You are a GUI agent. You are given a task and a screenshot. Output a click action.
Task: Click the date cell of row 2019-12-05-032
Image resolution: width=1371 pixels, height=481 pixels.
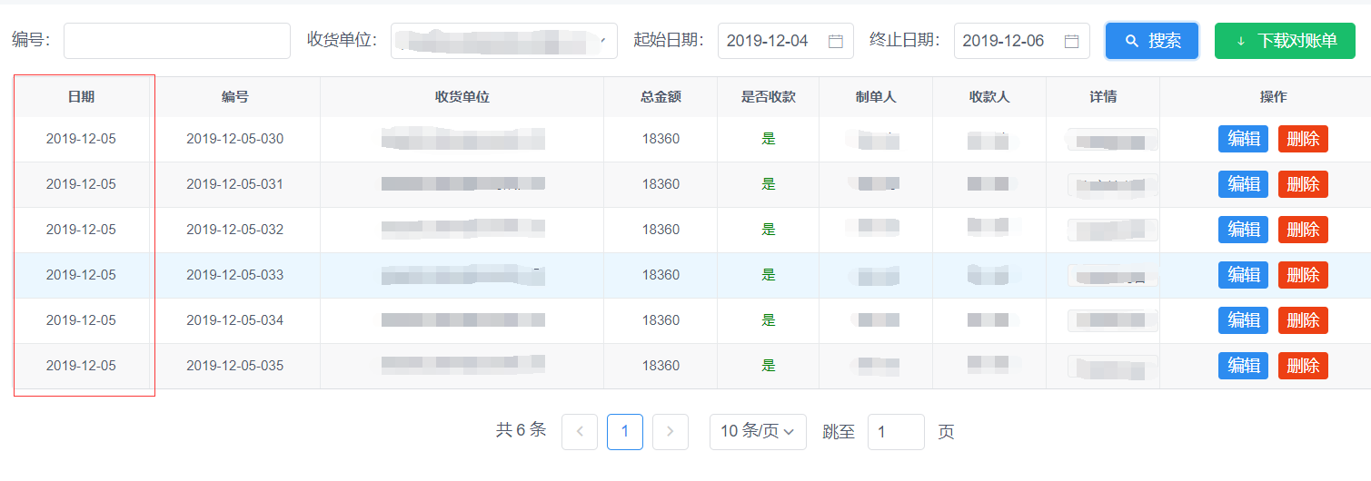tap(82, 230)
